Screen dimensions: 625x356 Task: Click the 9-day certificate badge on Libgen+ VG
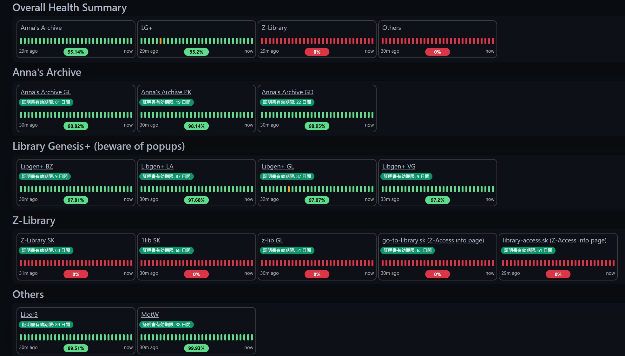pyautogui.click(x=406, y=176)
